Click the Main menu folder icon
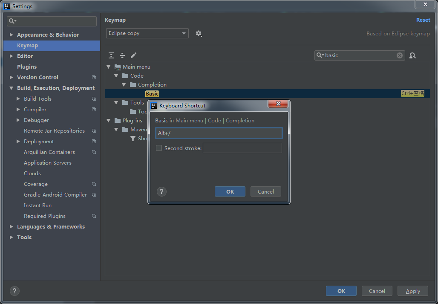This screenshot has height=304, width=438. [x=118, y=67]
